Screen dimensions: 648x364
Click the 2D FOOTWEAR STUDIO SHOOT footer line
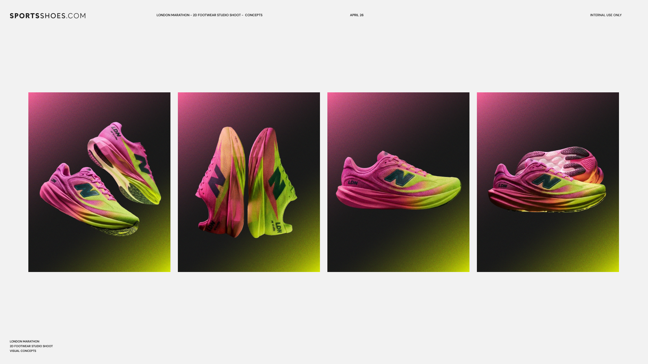(x=31, y=346)
